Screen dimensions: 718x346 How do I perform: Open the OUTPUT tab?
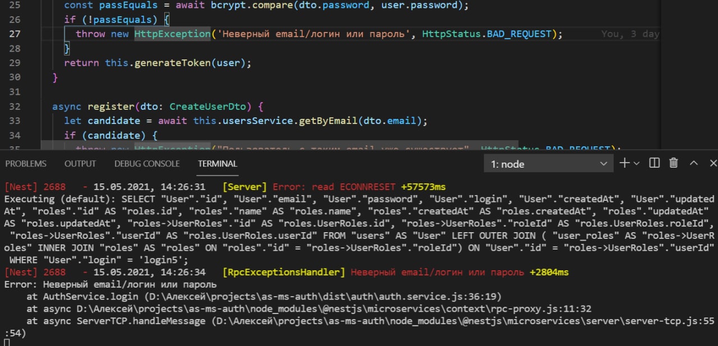click(x=80, y=164)
